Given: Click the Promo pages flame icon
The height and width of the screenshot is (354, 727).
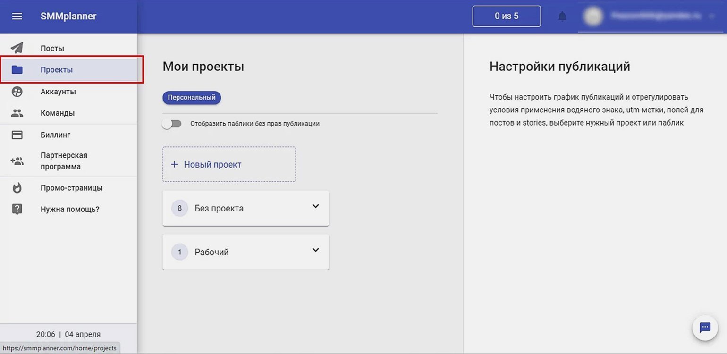Looking at the screenshot, I should click(x=17, y=188).
